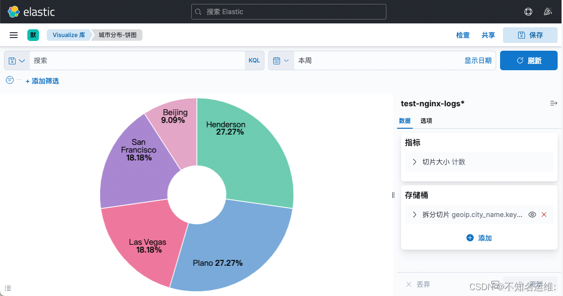Click the index pattern switcher beside test-nginx-logs*
The width and height of the screenshot is (563, 296).
pyautogui.click(x=554, y=103)
